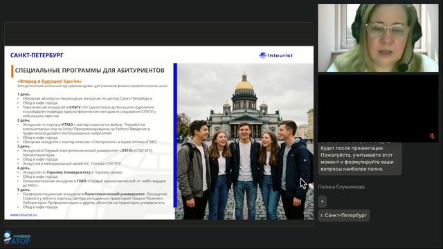
Task: Click the '2 день.' label
Action: point(24,120)
